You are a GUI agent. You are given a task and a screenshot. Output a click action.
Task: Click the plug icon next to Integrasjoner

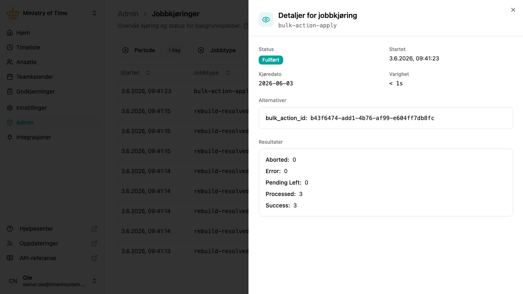coord(10,137)
